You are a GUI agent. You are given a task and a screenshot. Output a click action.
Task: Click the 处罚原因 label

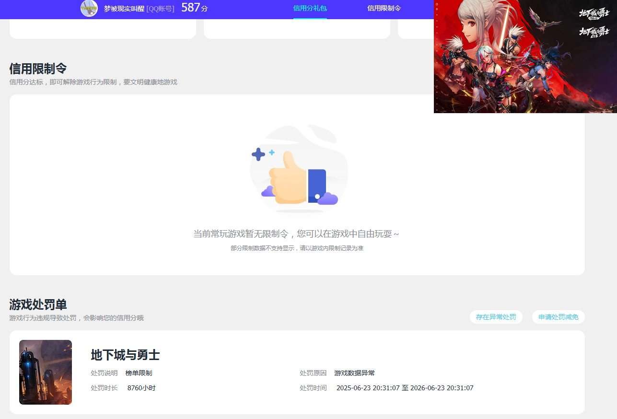click(313, 373)
